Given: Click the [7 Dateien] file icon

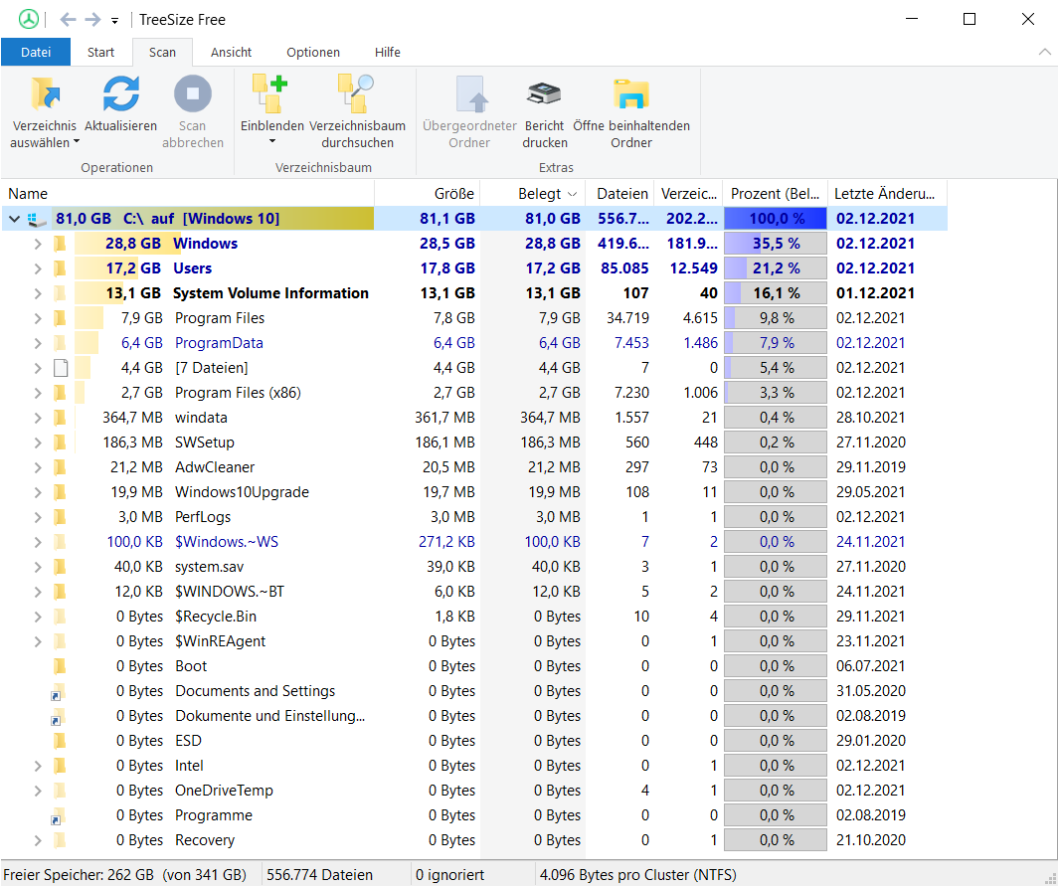Looking at the screenshot, I should point(61,368).
